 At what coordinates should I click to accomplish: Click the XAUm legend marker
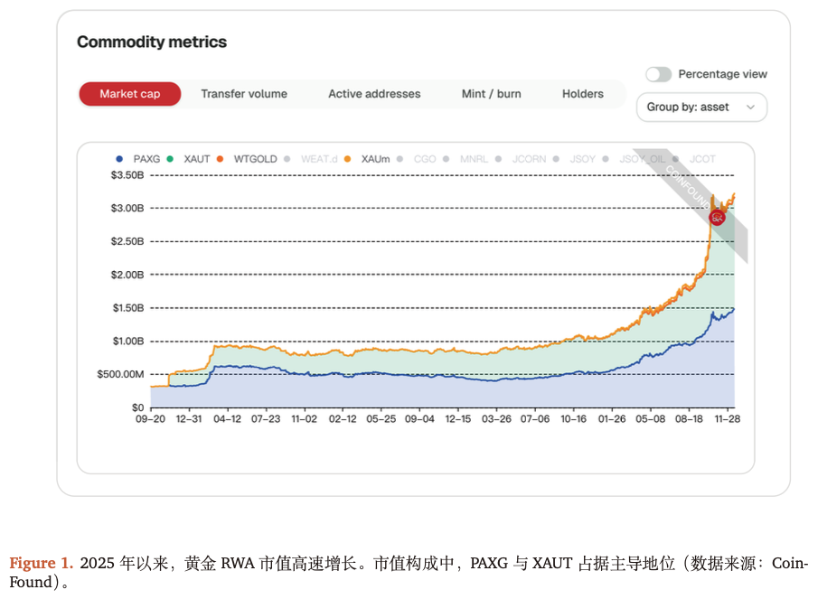[346, 159]
